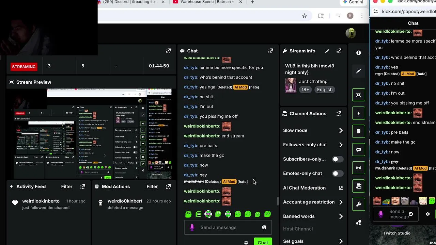Click dr_tyb username on "no shit" message

click(191, 97)
